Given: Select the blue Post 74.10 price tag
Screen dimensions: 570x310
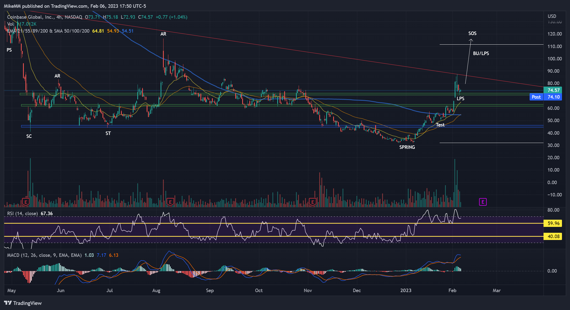Looking at the screenshot, I should (546, 97).
